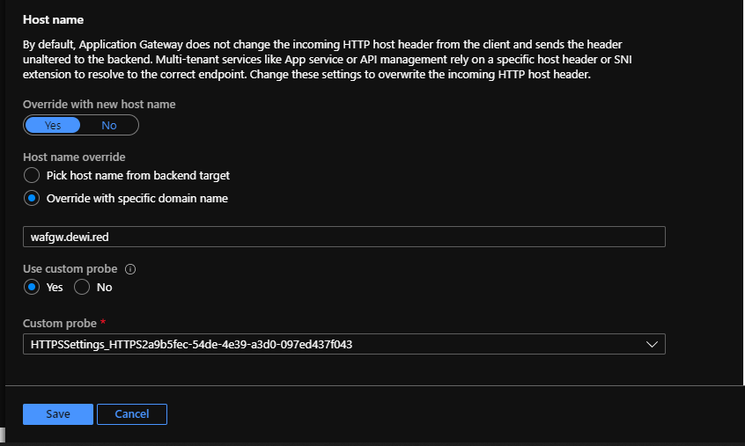
Task: Click the Use custom probe label text
Action: click(x=70, y=269)
